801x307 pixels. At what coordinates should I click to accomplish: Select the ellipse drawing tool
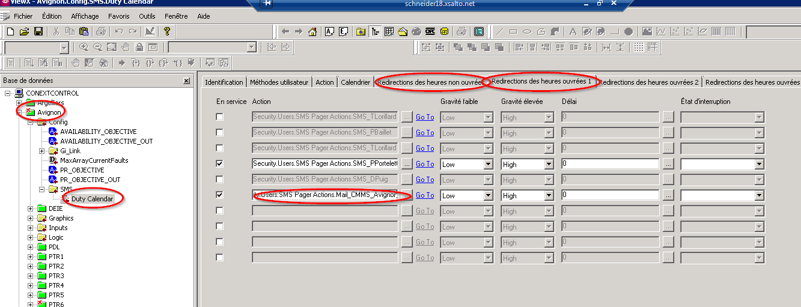coord(527,31)
